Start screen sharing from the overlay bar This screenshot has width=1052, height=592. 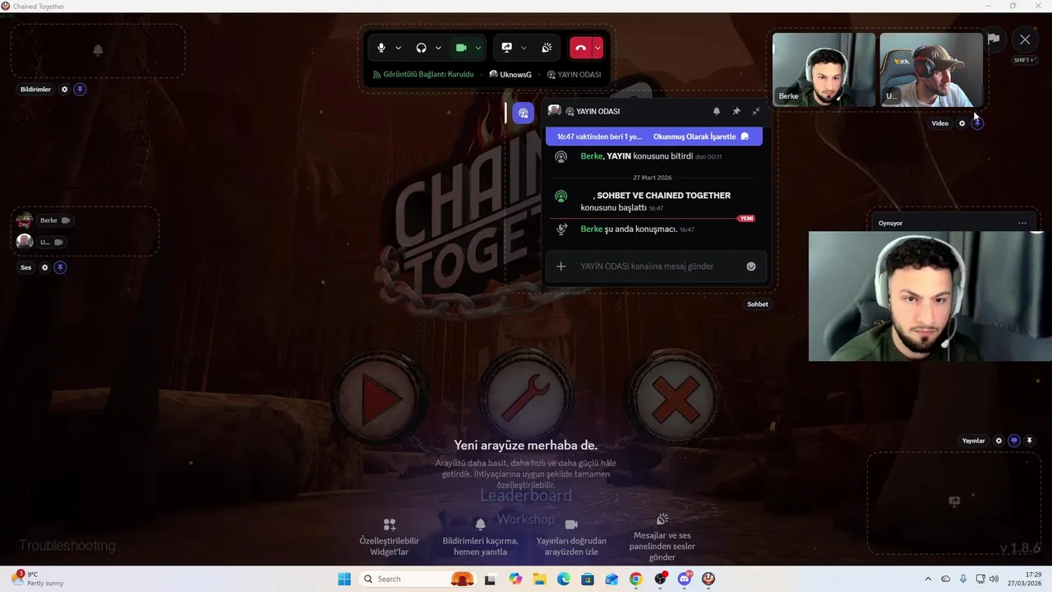[x=506, y=48]
